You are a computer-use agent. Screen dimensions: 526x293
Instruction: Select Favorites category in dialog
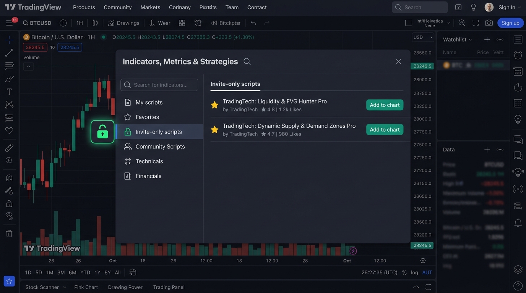point(159,117)
